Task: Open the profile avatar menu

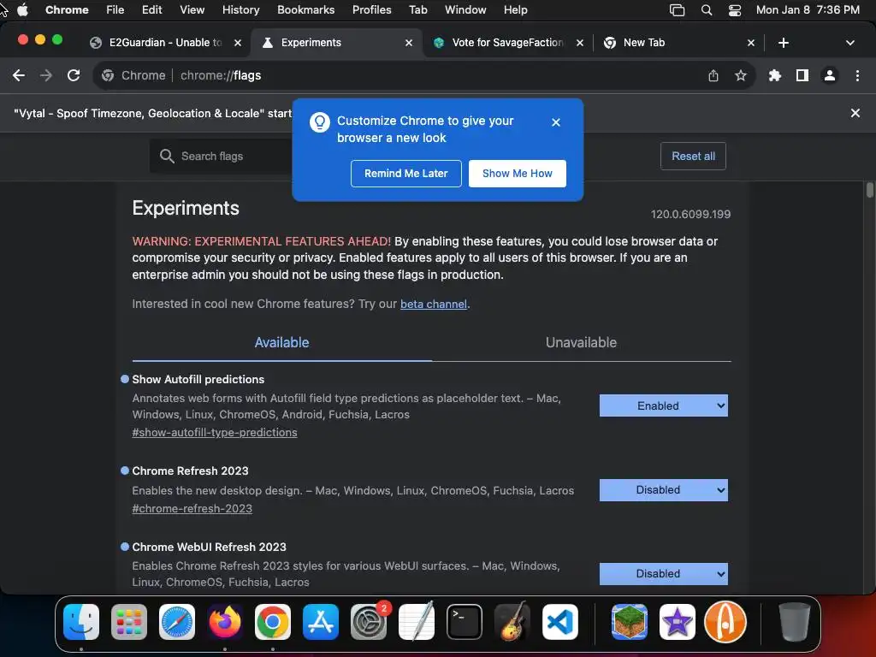Action: [x=830, y=75]
